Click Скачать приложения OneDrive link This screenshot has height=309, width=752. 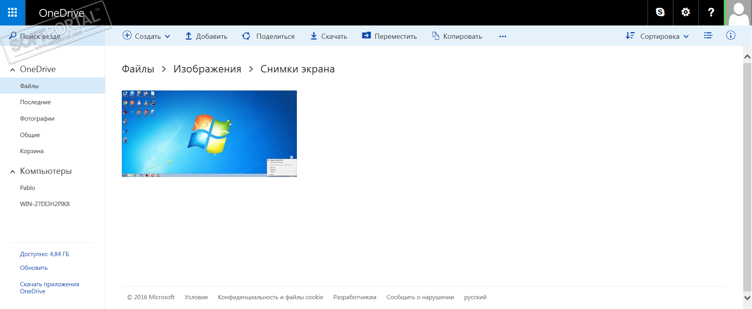[49, 288]
